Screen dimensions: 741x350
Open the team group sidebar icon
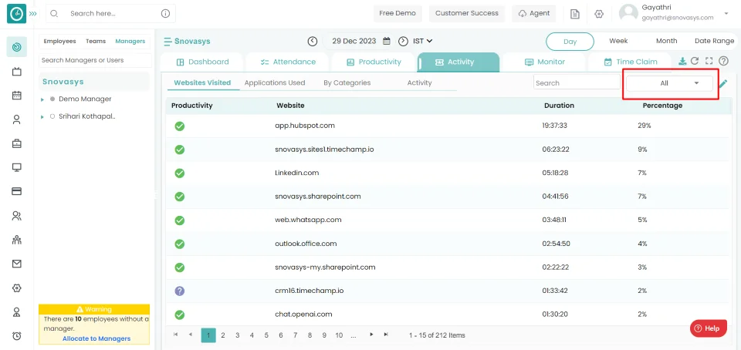[16, 240]
